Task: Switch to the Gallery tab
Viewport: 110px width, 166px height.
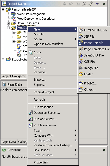Action: tap(22, 142)
